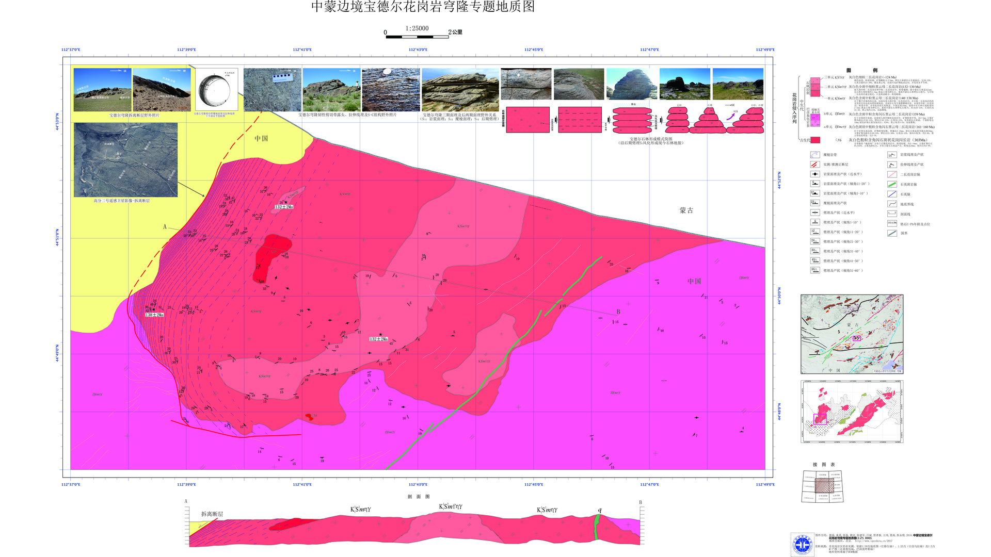Click the green quartz porphyry dike (石英斑岩脉) symbol
Image resolution: width=991 pixels, height=557 pixels.
point(892,184)
